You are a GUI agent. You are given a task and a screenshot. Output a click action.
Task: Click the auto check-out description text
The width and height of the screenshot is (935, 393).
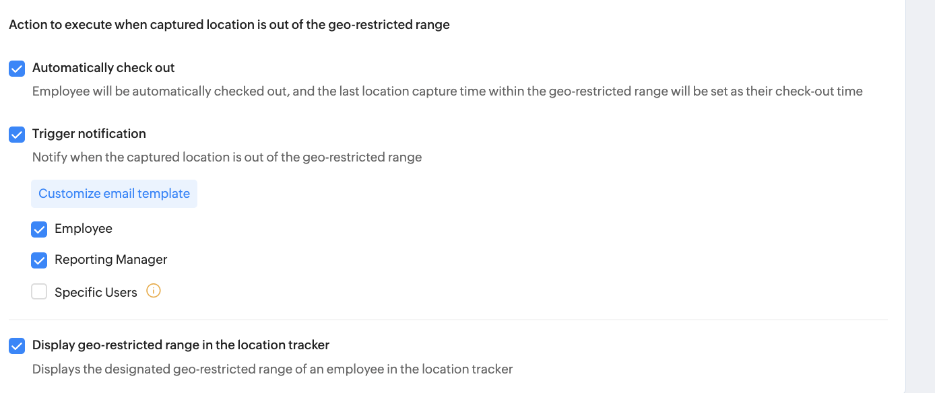(447, 92)
